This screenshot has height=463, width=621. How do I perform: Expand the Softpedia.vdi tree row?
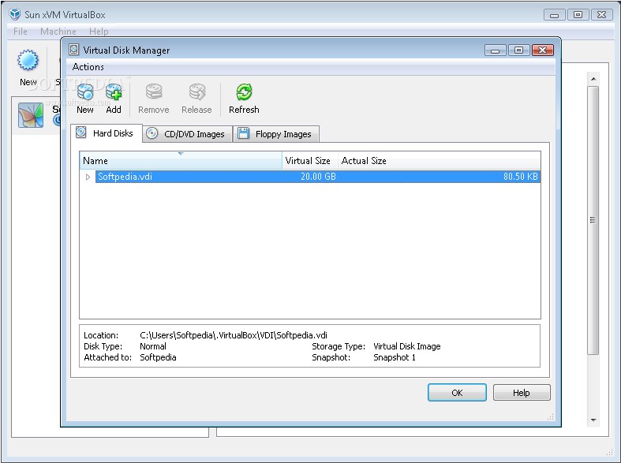point(88,177)
